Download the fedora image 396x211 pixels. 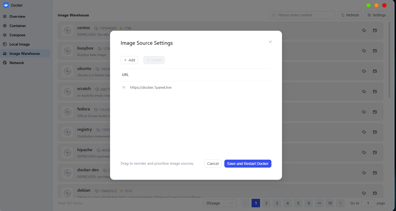pyautogui.click(x=364, y=112)
